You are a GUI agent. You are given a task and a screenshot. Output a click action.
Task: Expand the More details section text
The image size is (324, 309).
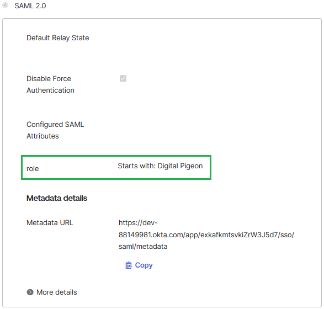(57, 292)
